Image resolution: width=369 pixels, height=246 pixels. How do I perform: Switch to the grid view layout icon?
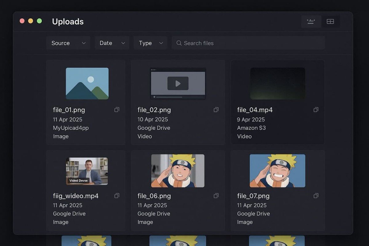[x=331, y=21]
